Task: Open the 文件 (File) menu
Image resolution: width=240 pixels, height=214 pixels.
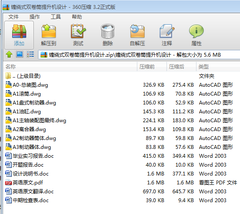Action: [14, 16]
